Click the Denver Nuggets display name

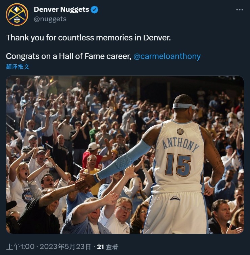click(x=61, y=9)
